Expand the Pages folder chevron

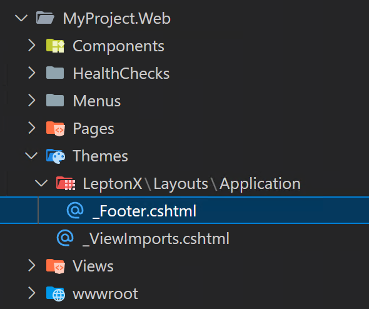coord(31,128)
